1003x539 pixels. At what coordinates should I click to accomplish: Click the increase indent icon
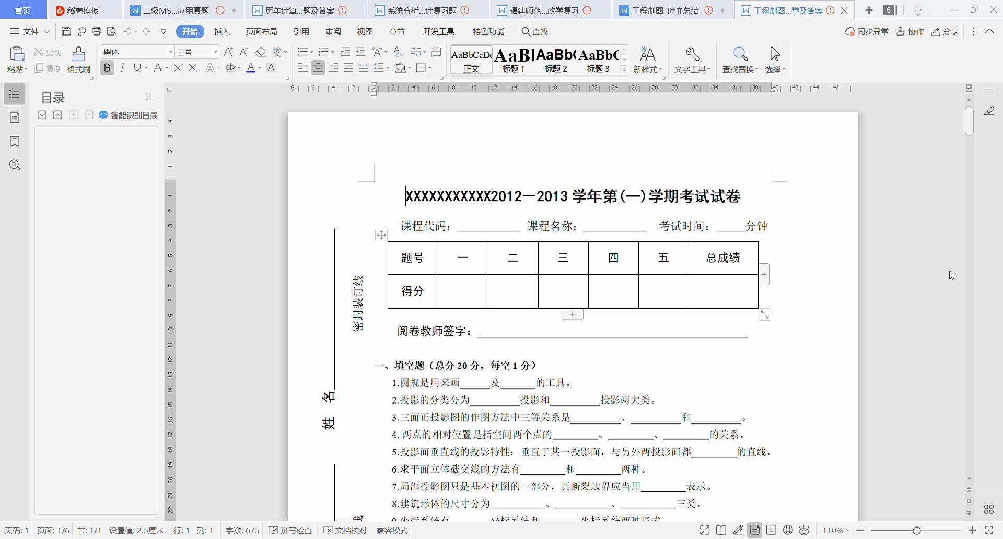(x=360, y=52)
